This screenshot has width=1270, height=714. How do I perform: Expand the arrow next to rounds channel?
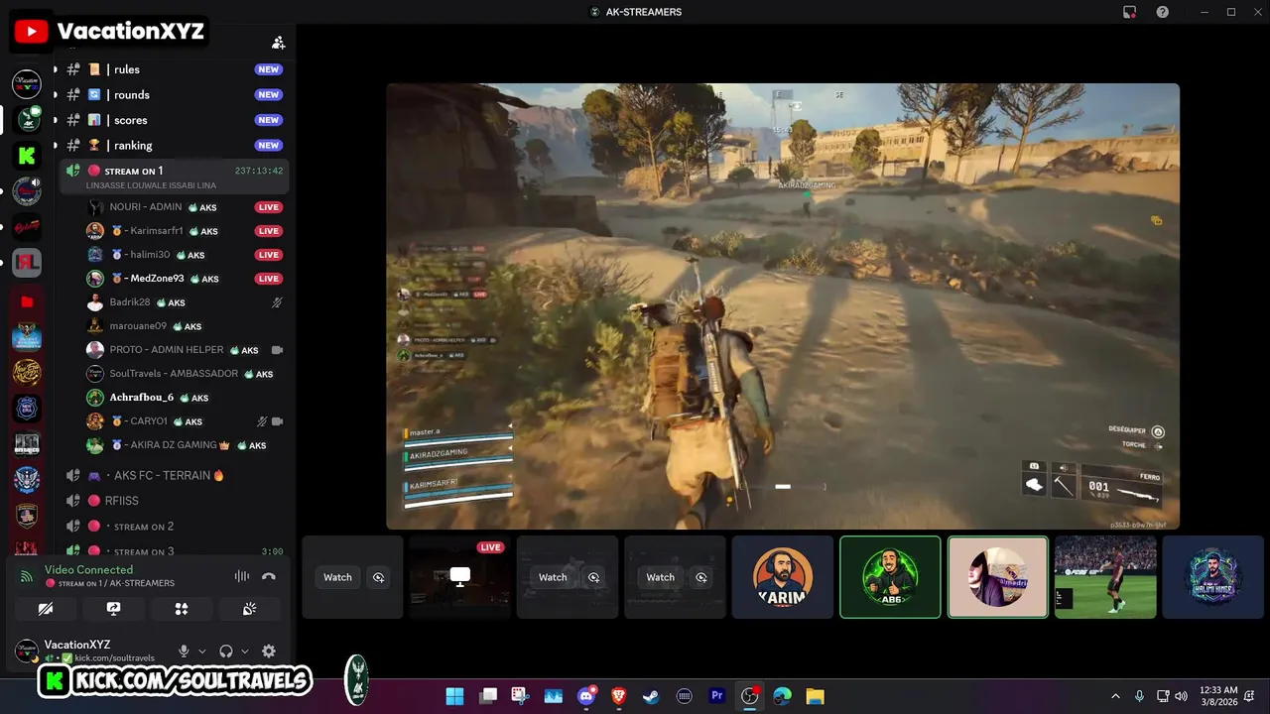55,95
